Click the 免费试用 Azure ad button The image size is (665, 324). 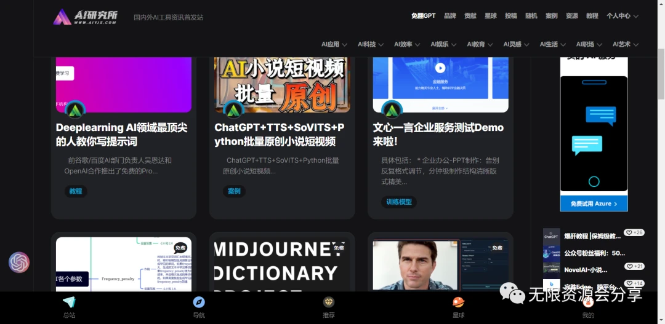point(594,203)
